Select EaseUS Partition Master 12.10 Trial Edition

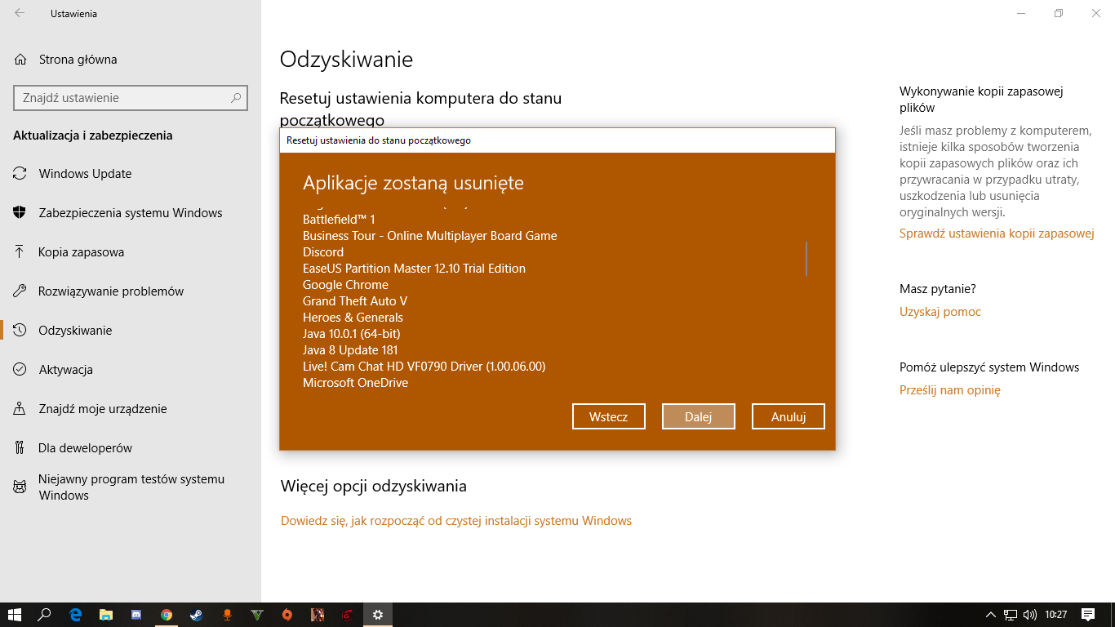click(x=414, y=269)
